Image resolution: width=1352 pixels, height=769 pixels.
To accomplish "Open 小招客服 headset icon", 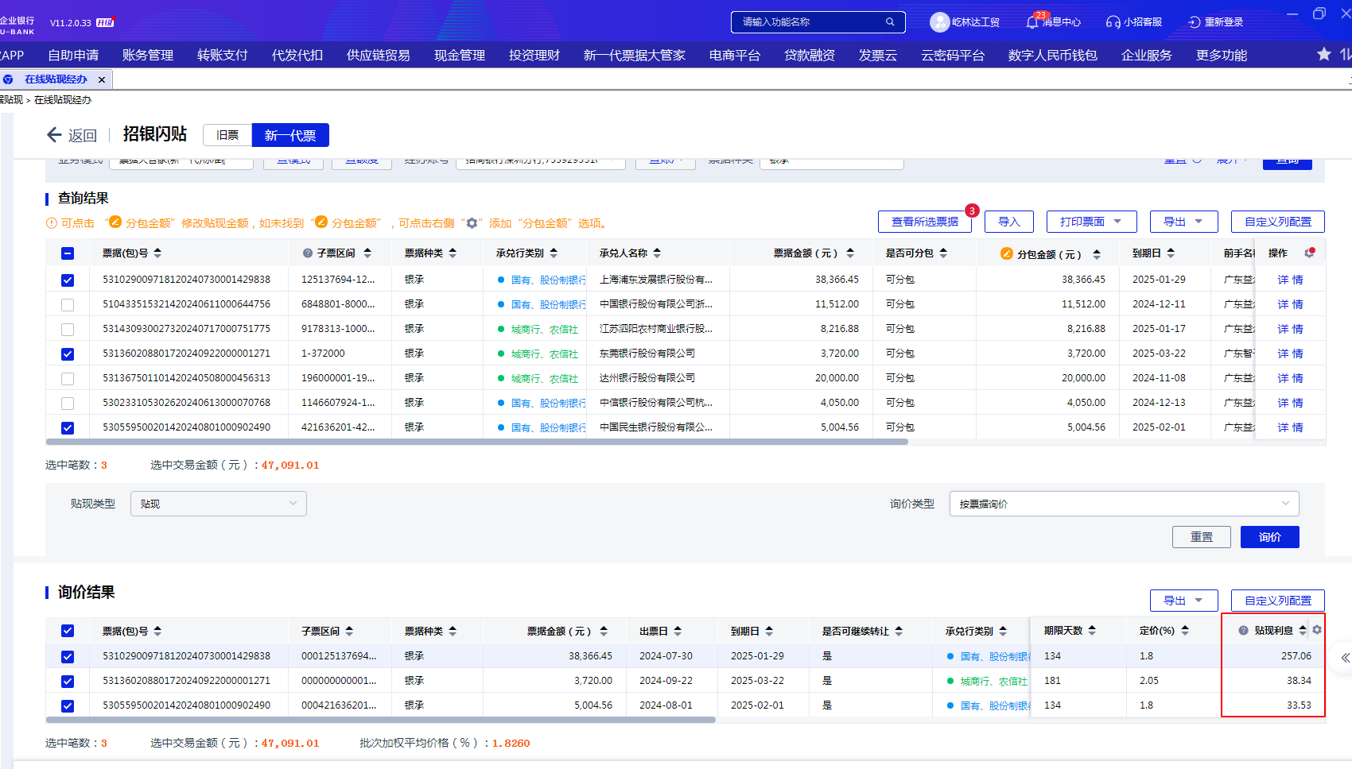I will pyautogui.click(x=1113, y=22).
